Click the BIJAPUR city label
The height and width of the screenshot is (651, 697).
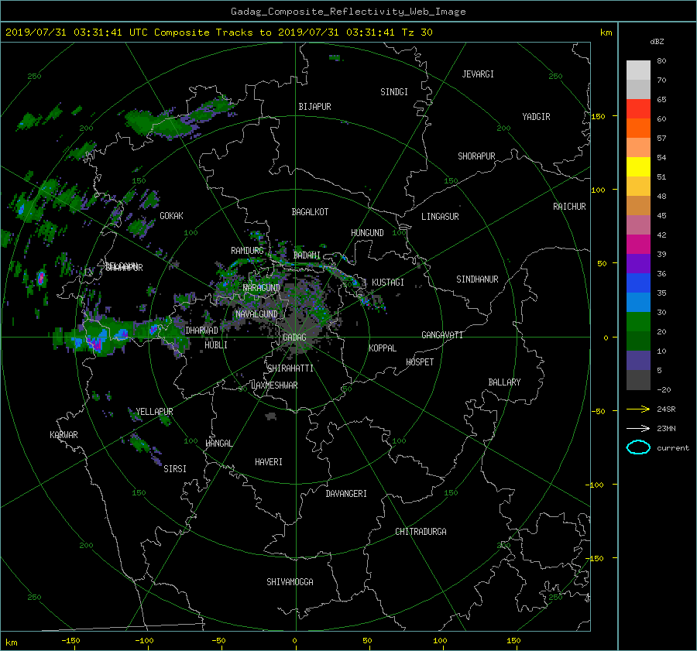click(x=314, y=107)
